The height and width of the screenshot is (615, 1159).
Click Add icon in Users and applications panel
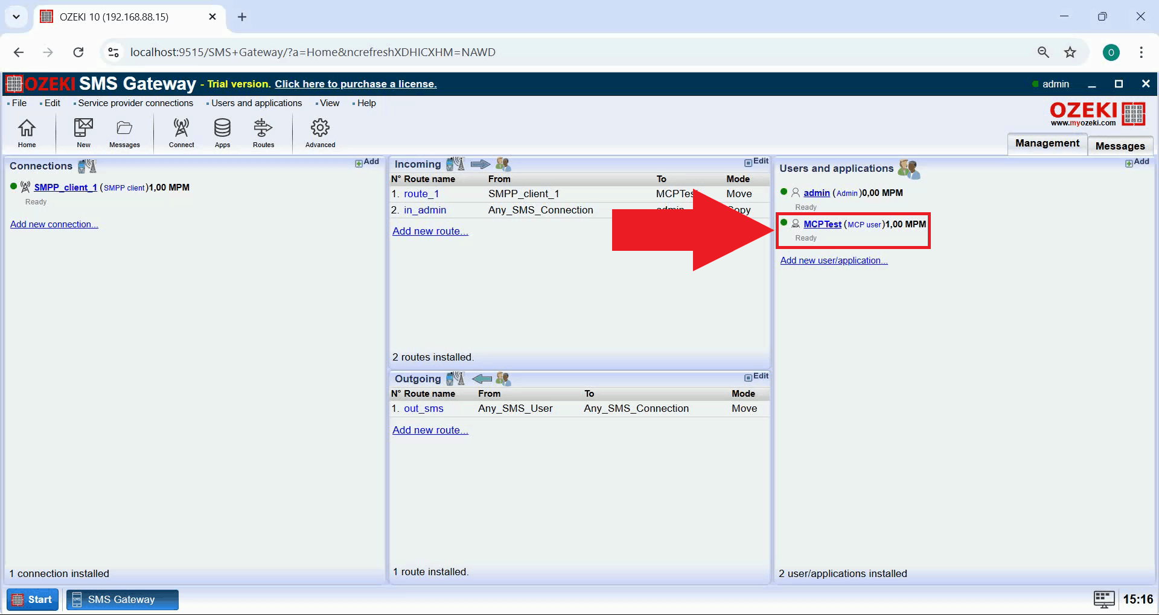[x=1137, y=162]
